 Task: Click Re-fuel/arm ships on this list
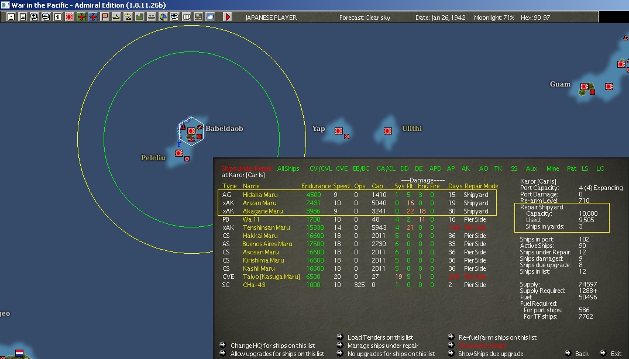[497, 337]
